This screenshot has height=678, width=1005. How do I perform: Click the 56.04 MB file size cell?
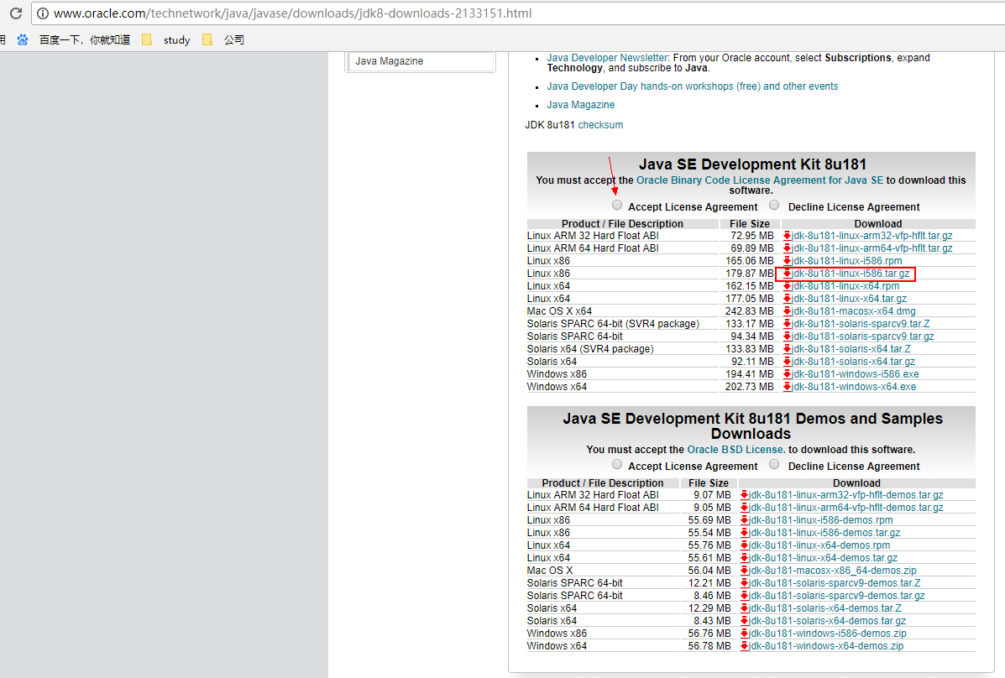709,571
